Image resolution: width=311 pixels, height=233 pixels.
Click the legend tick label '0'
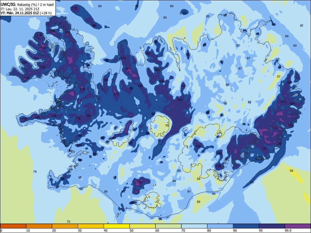pyautogui.click(x=1, y=231)
